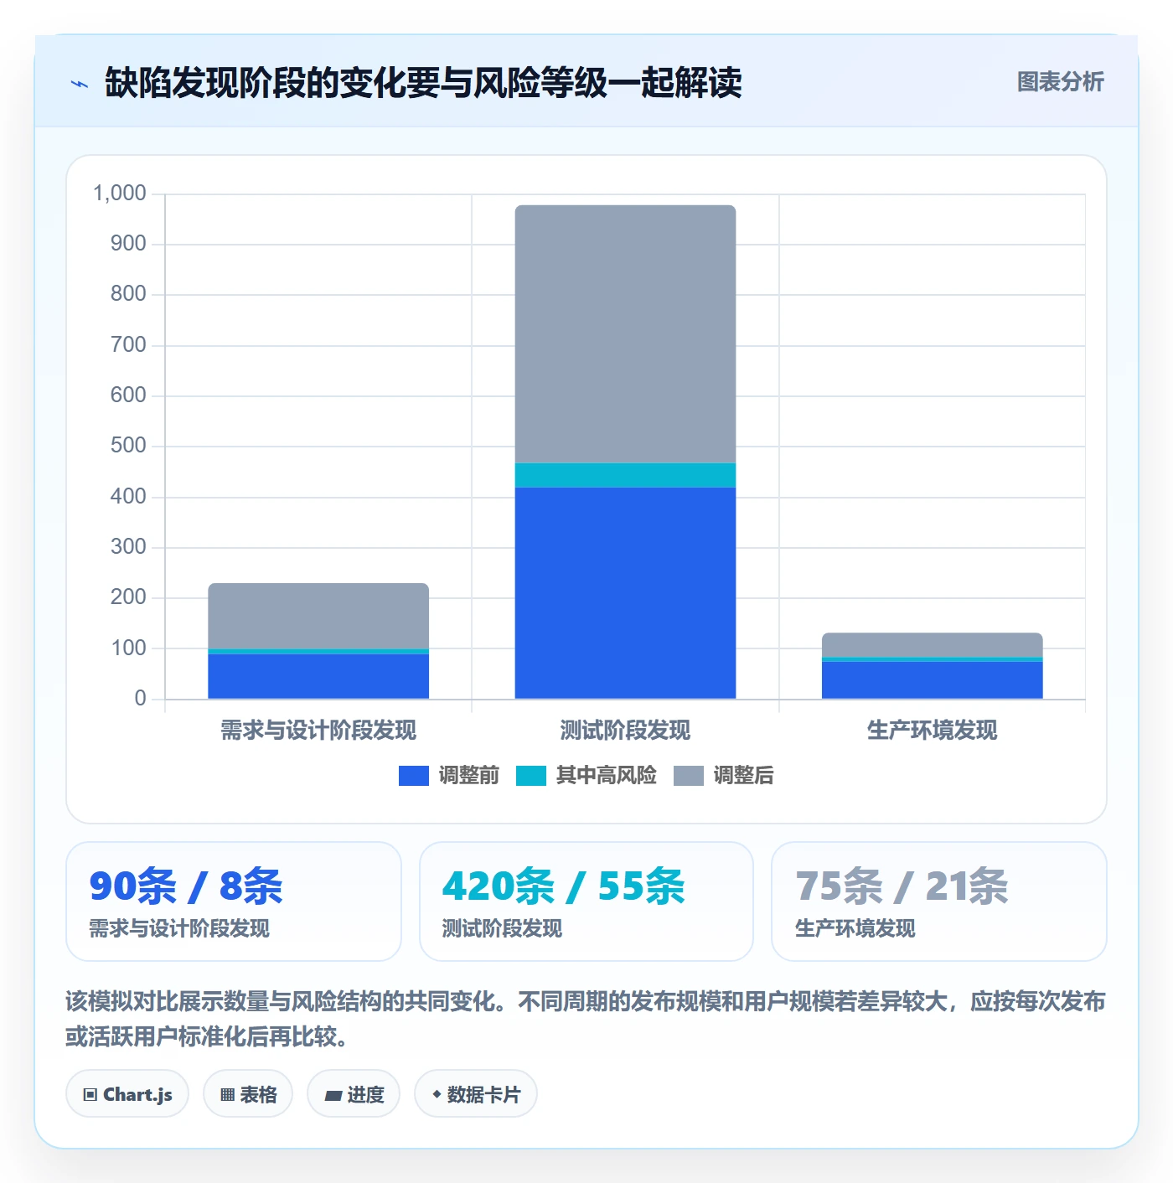
Task: Click the x-axis label 需求与设计阶段发现
Action: tap(318, 730)
